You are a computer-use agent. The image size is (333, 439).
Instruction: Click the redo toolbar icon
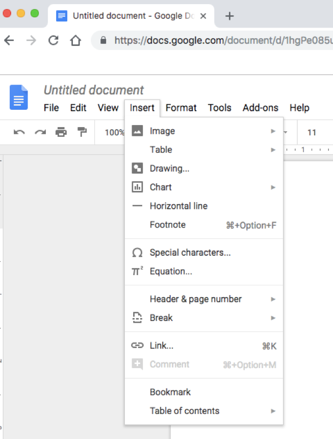[x=40, y=132]
